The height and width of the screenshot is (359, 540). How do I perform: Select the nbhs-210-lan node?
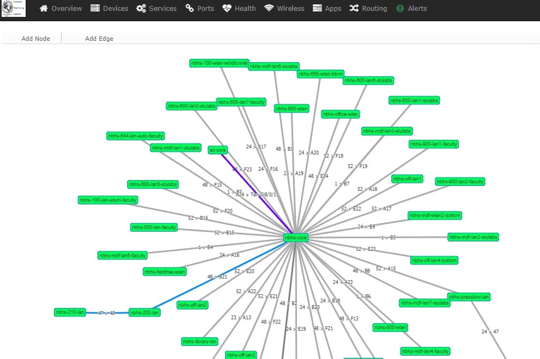point(70,312)
